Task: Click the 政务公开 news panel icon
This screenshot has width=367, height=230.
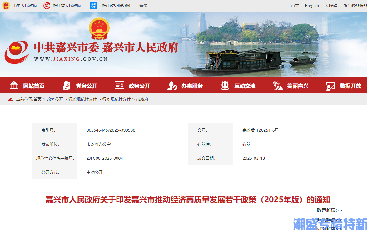Action: pyautogui.click(x=119, y=86)
